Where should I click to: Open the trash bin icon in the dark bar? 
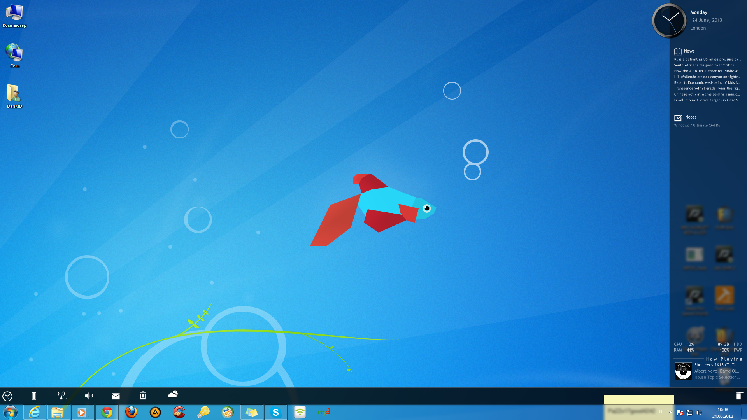(143, 395)
